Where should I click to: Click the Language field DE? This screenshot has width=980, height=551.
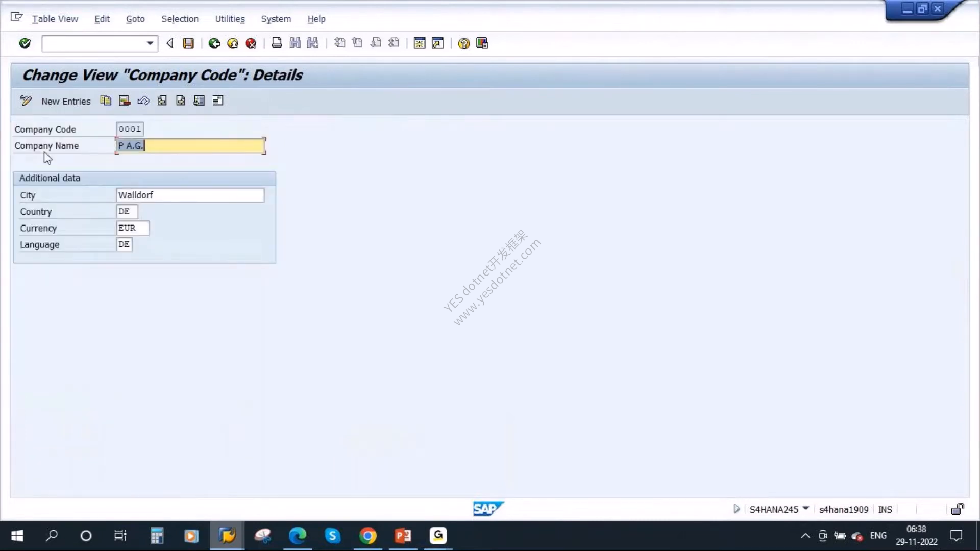click(125, 244)
